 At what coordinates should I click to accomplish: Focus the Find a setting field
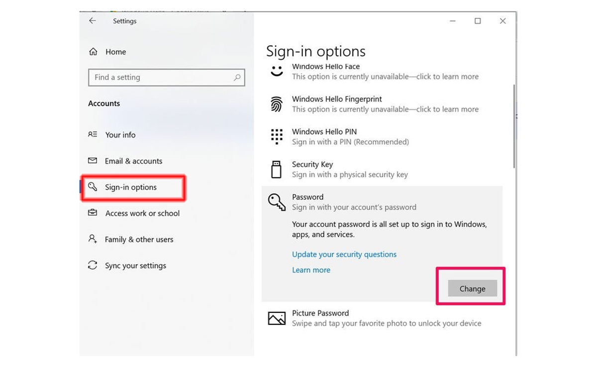point(167,77)
